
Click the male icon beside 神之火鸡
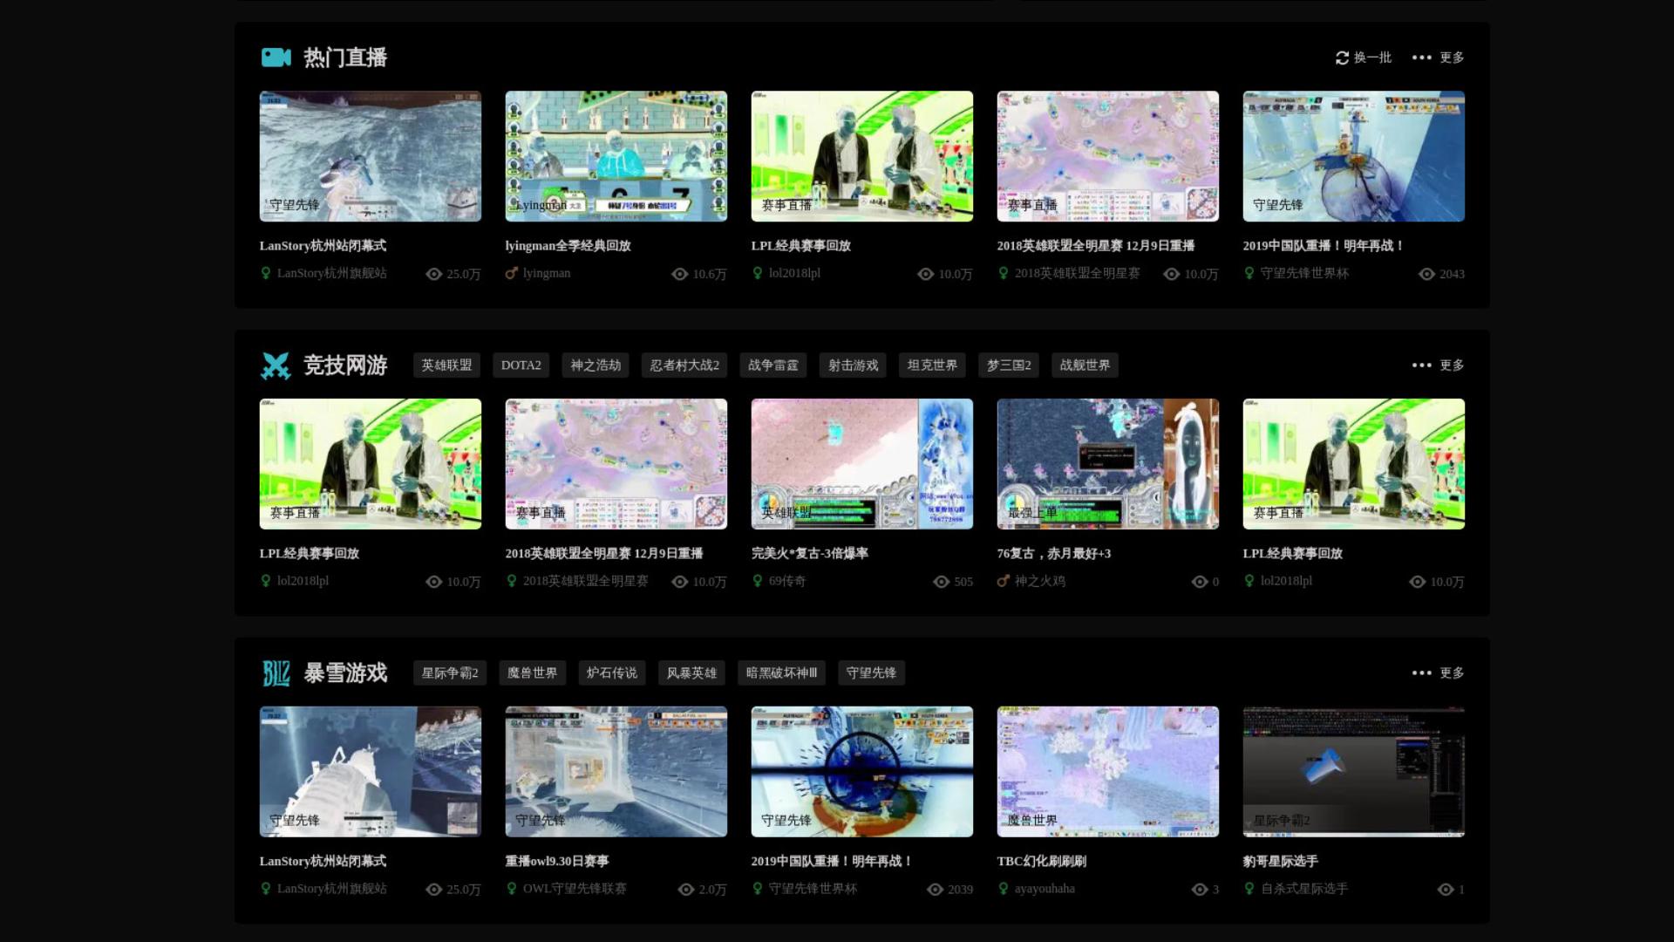click(1004, 581)
